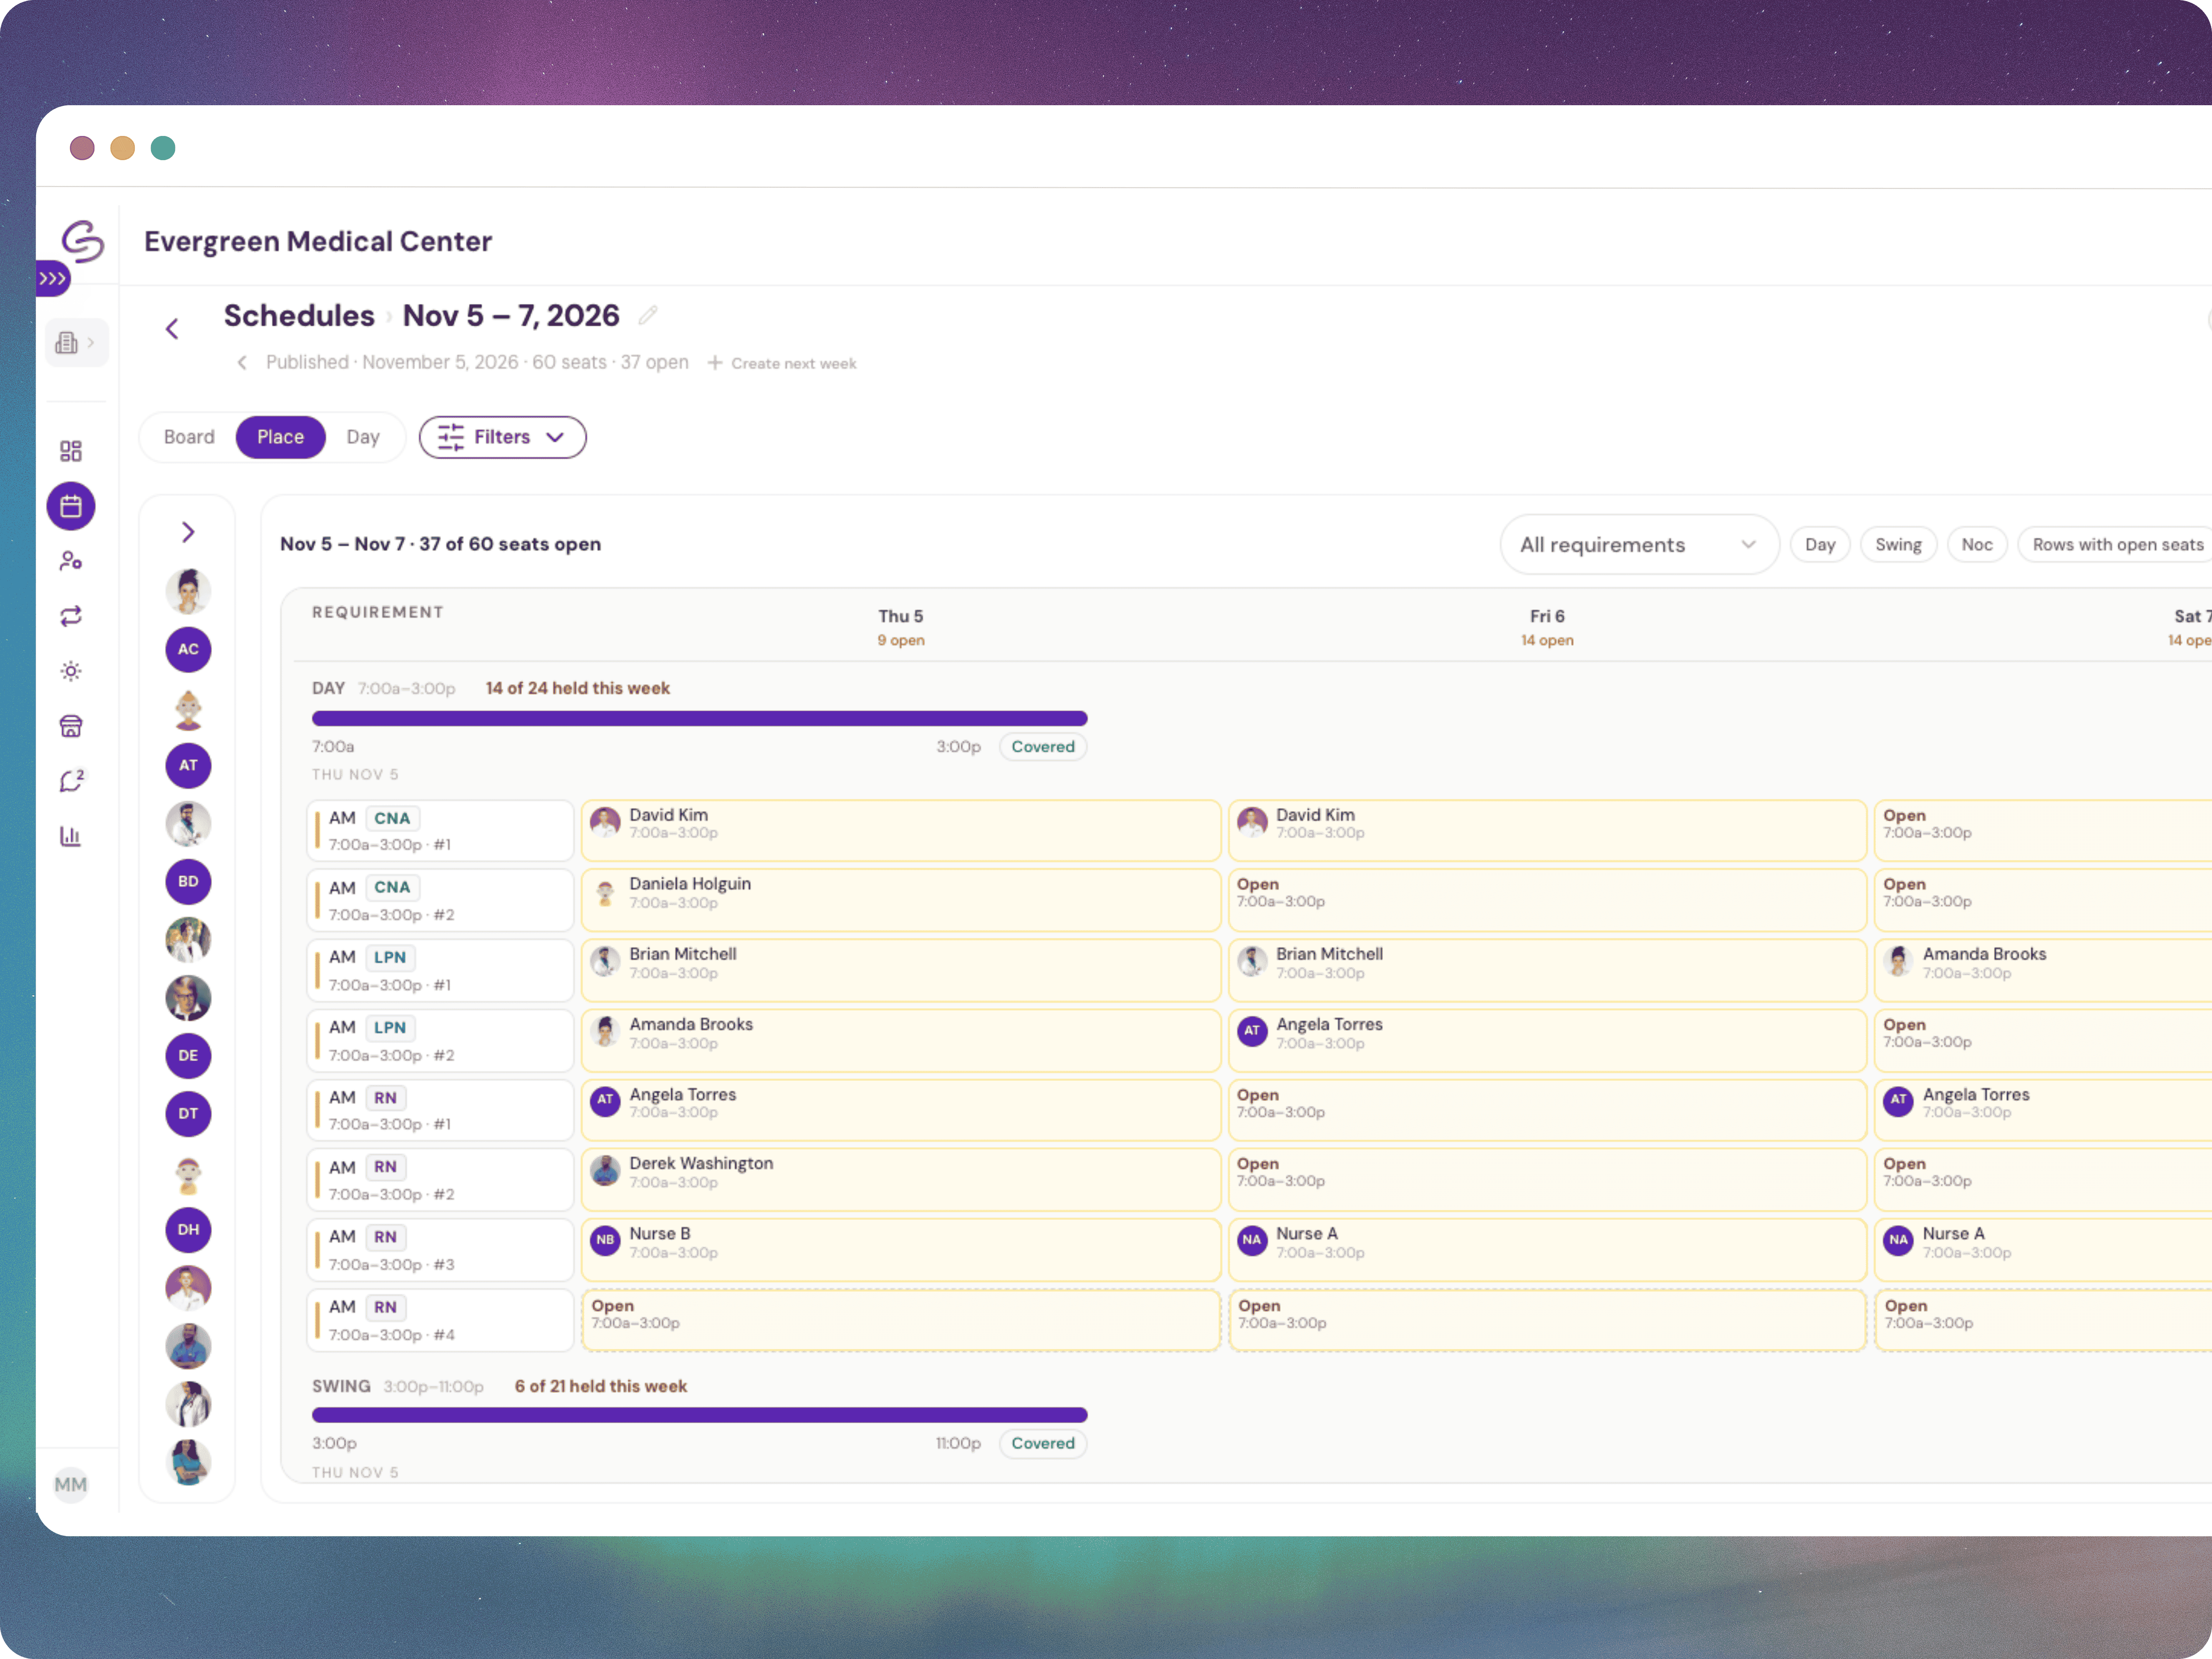Open the AM LPN #1 requirement row

click(x=440, y=970)
